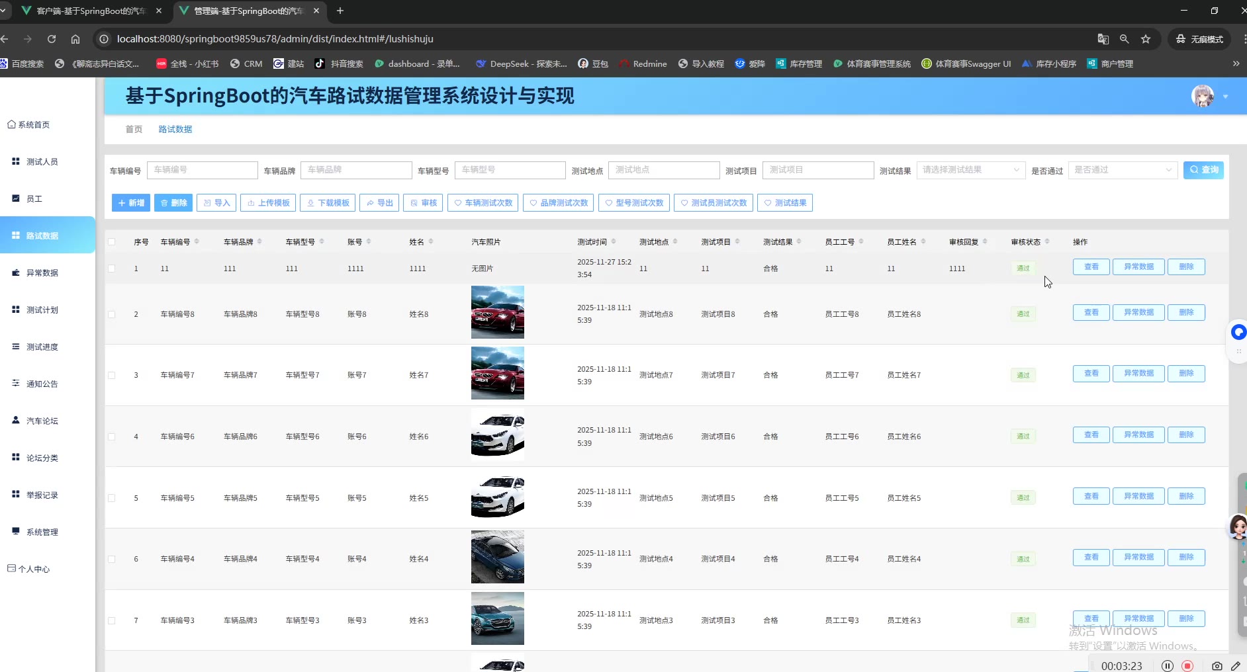Open 异常数据 in the sidebar menu

tap(42, 273)
